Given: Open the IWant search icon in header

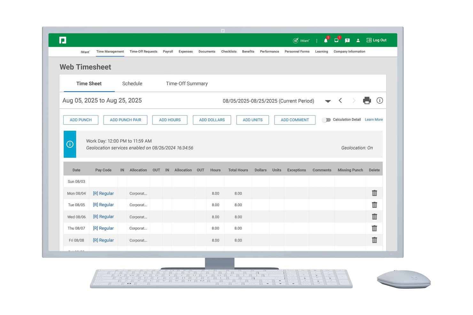Looking at the screenshot, I should point(296,41).
